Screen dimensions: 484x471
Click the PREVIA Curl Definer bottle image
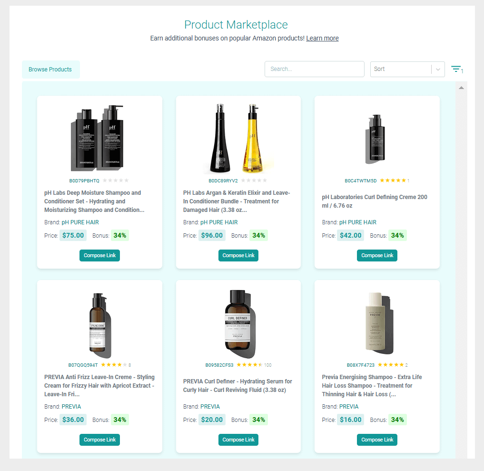[241, 324]
